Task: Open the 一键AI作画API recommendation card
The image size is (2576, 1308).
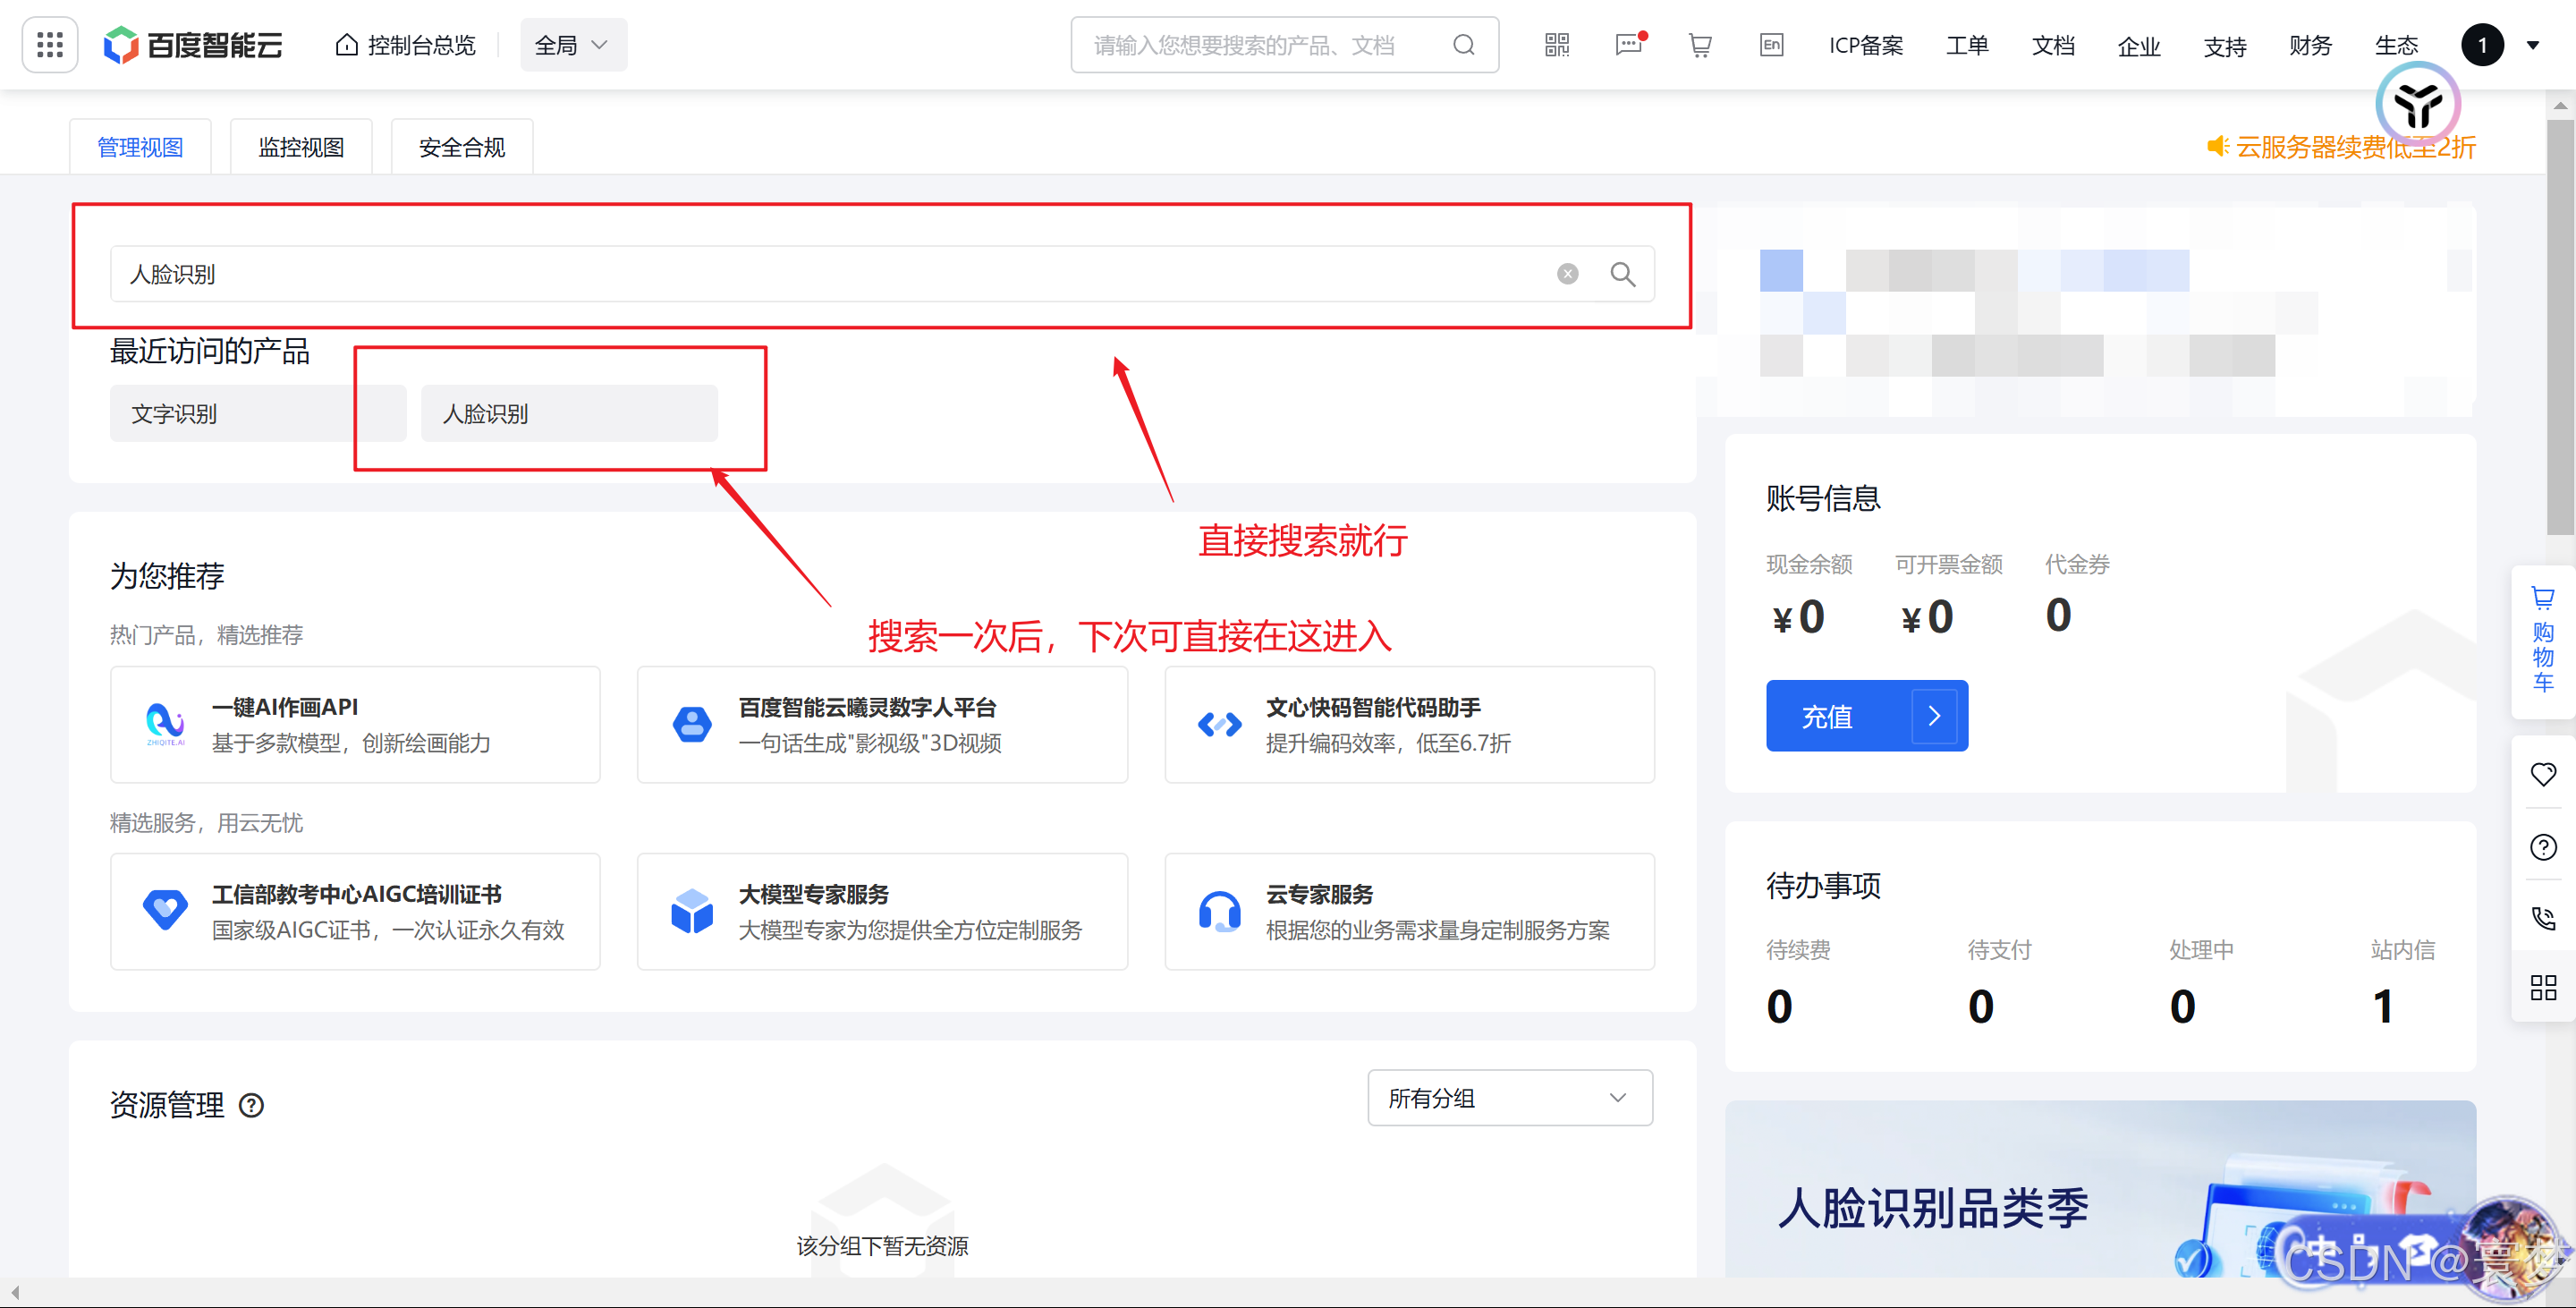Action: tap(355, 724)
